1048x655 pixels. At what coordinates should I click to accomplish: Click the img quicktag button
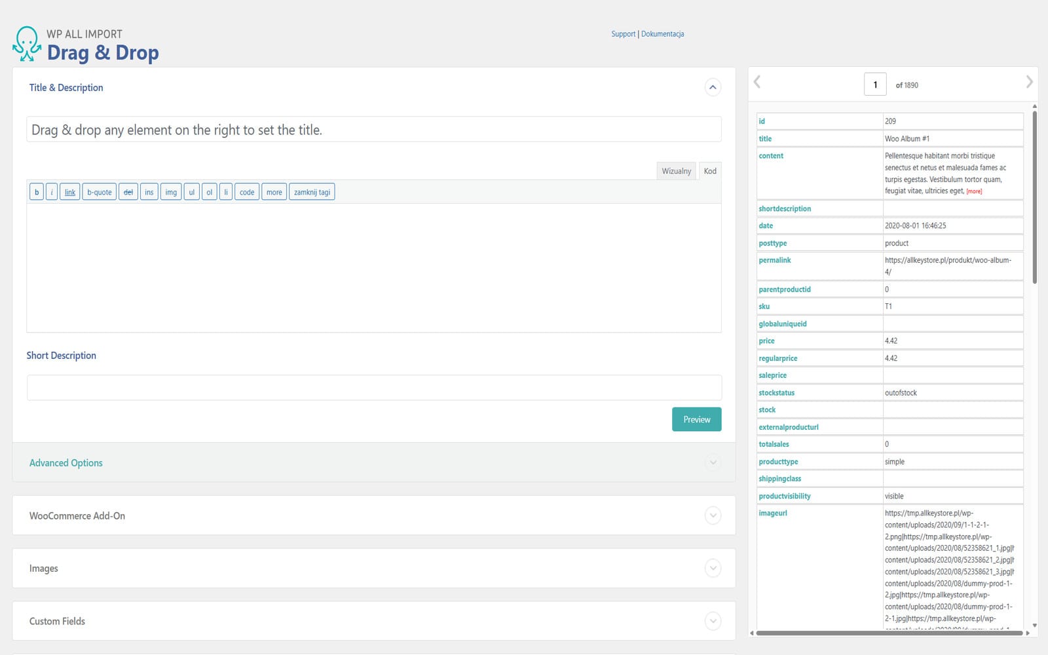tap(171, 192)
